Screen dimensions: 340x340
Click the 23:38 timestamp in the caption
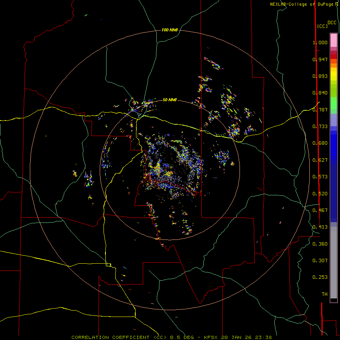263,337
